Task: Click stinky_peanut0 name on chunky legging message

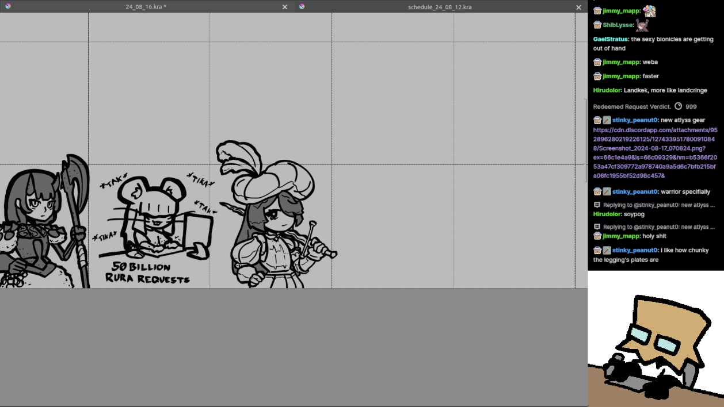Action: coord(635,250)
